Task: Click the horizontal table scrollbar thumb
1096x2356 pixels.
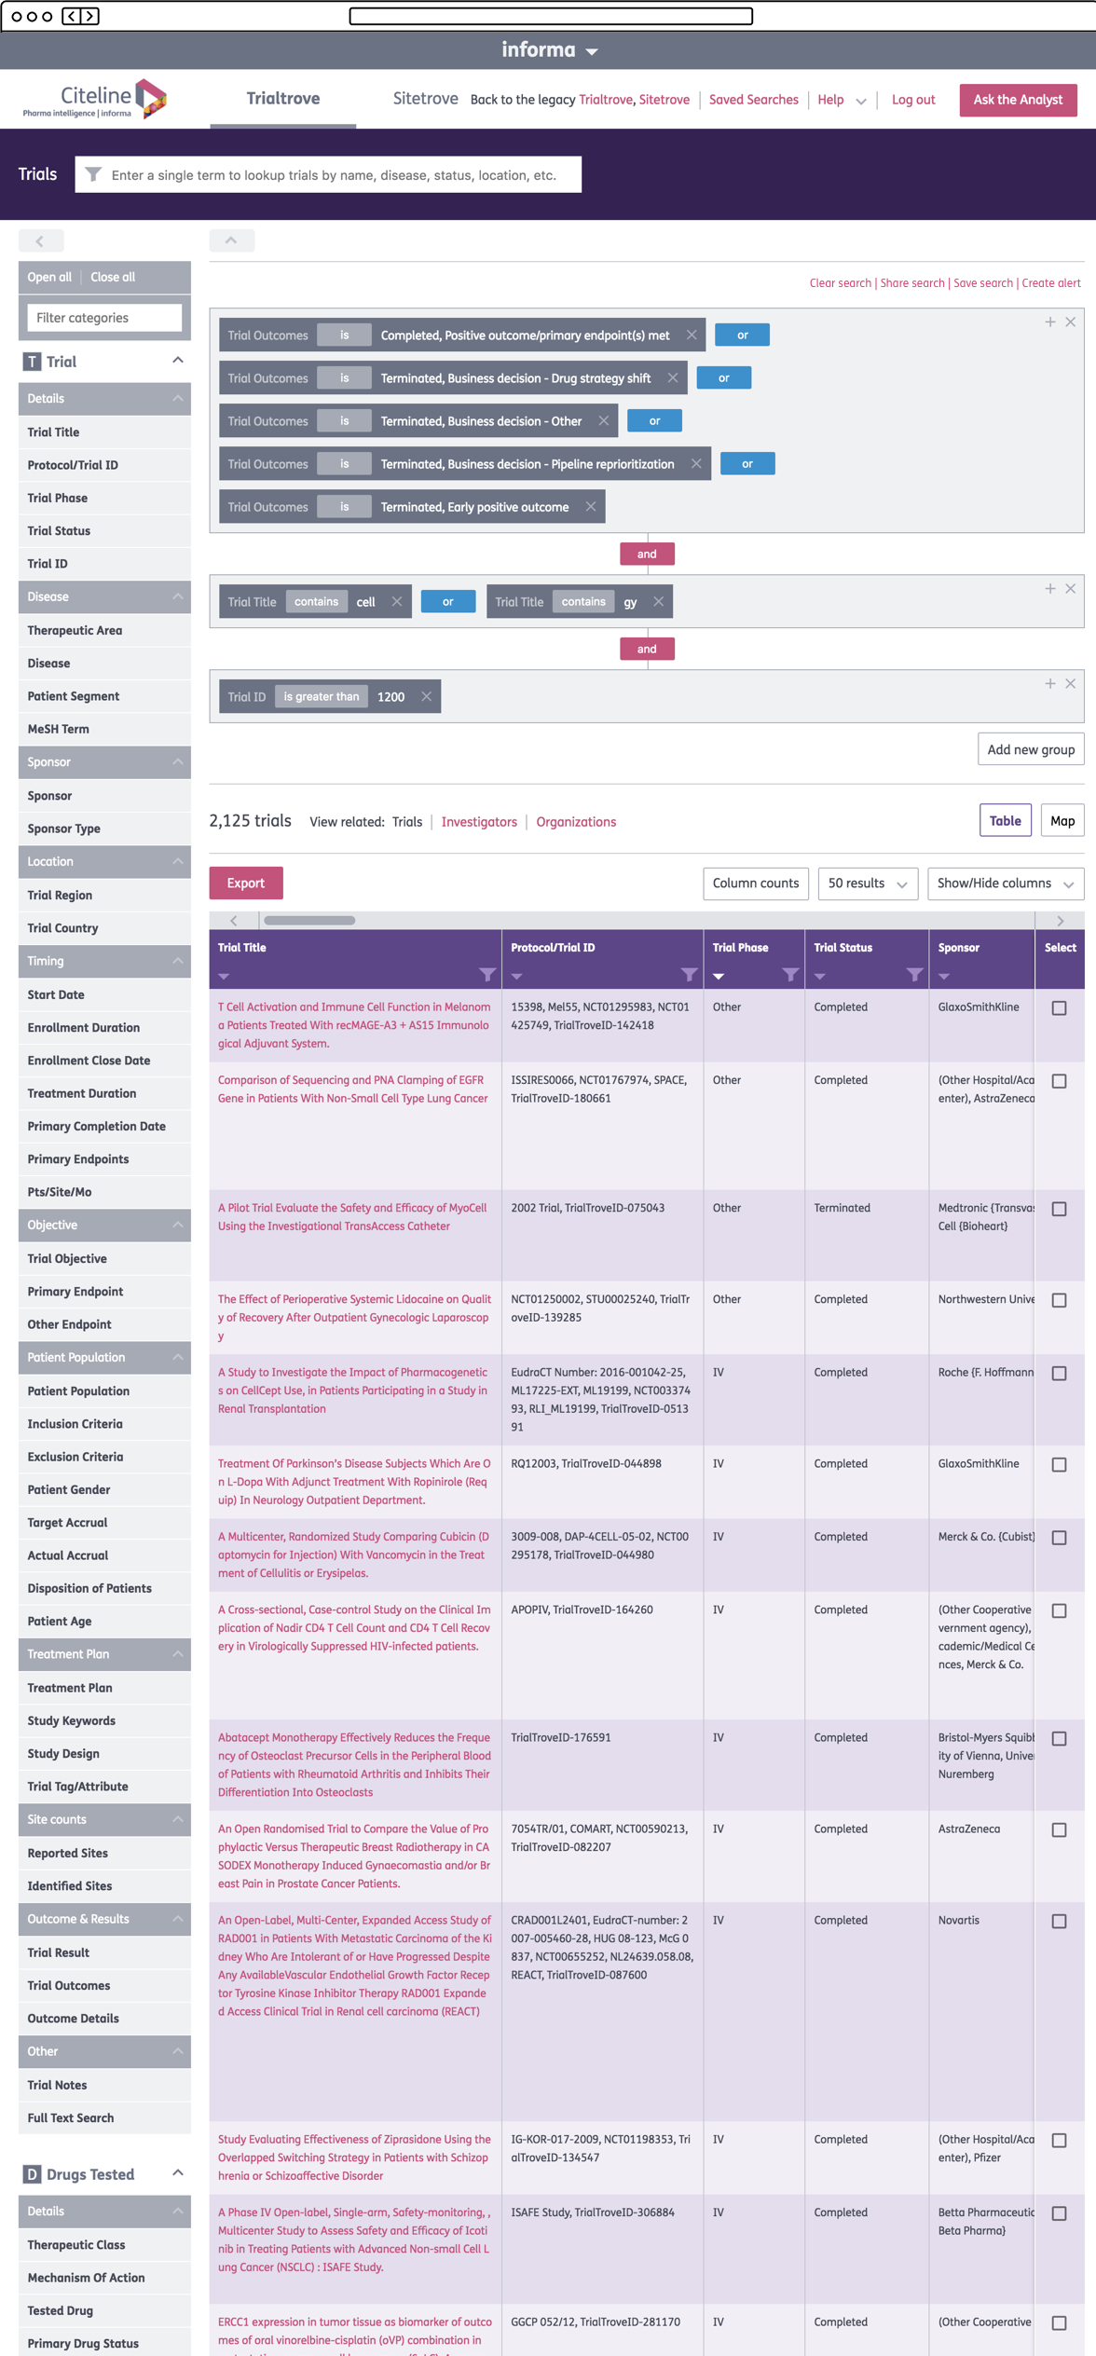Action: click(x=309, y=921)
